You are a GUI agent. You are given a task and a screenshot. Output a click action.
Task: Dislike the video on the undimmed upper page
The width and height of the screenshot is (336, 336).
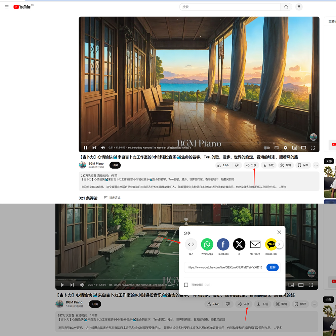[x=237, y=165]
